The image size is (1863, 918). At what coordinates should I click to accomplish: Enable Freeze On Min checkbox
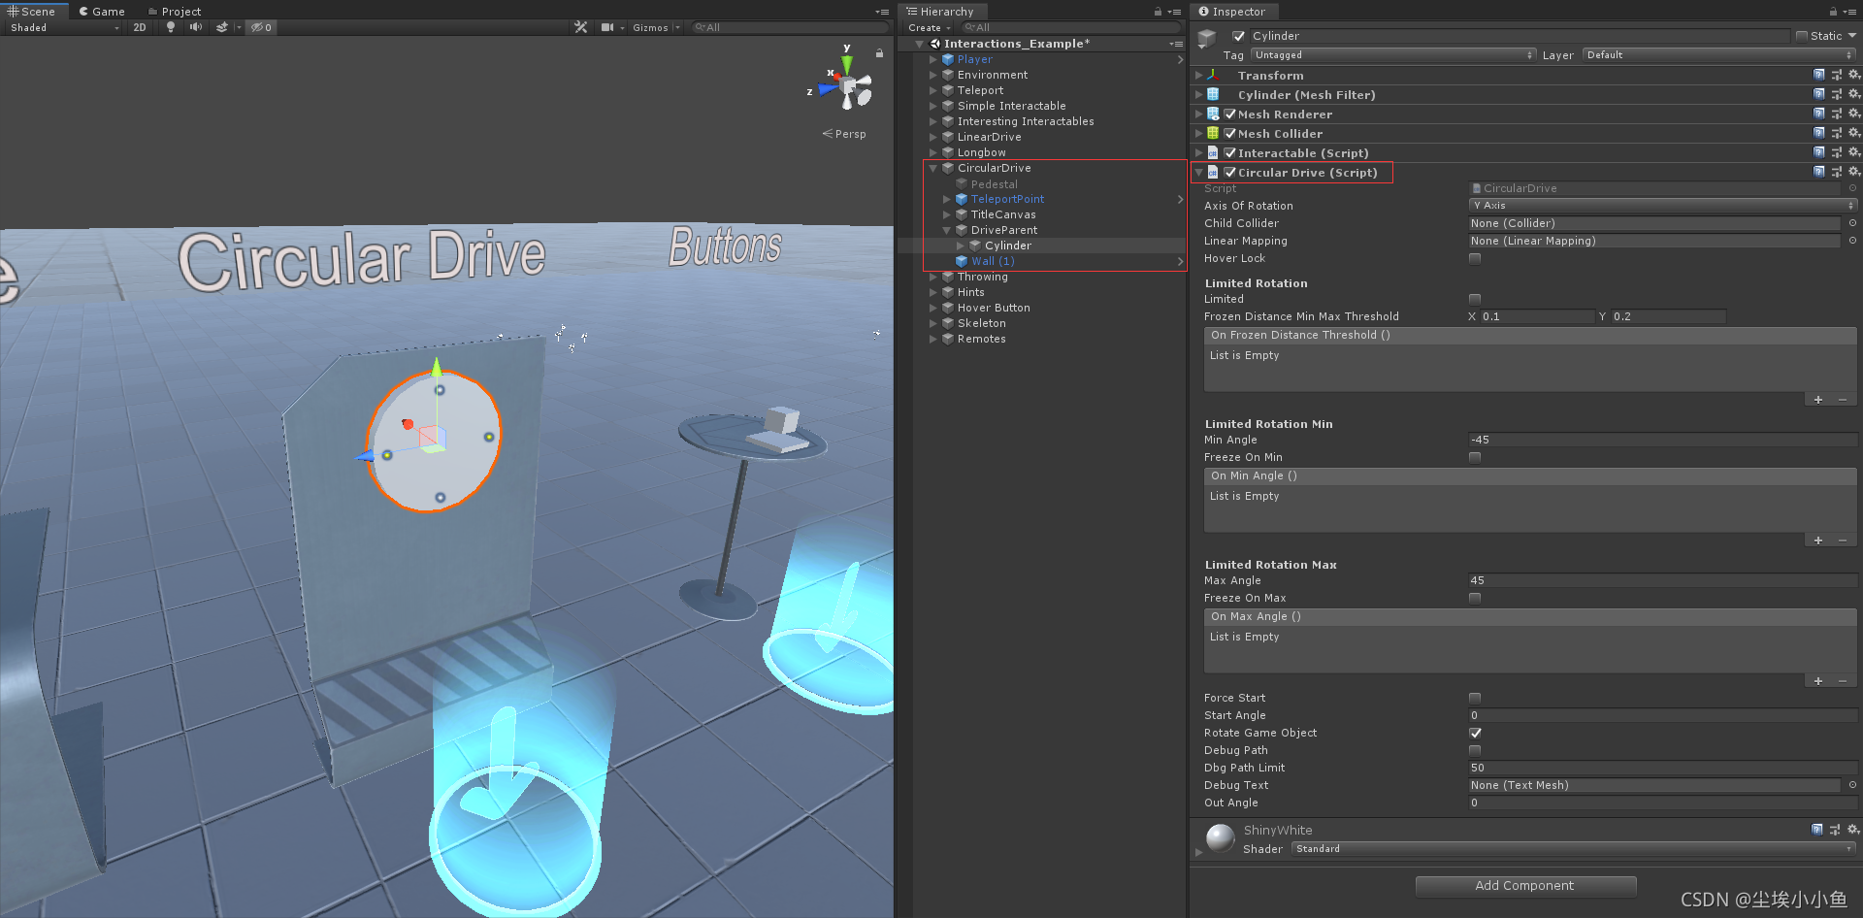coord(1475,457)
